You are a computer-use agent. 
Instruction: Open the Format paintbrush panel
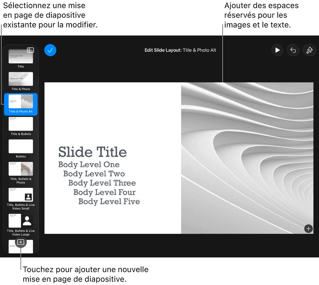(310, 50)
